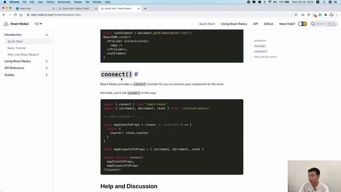This screenshot has width=341, height=192.
Task: Jump to Help and Discussion in contents
Action: click(265, 57)
